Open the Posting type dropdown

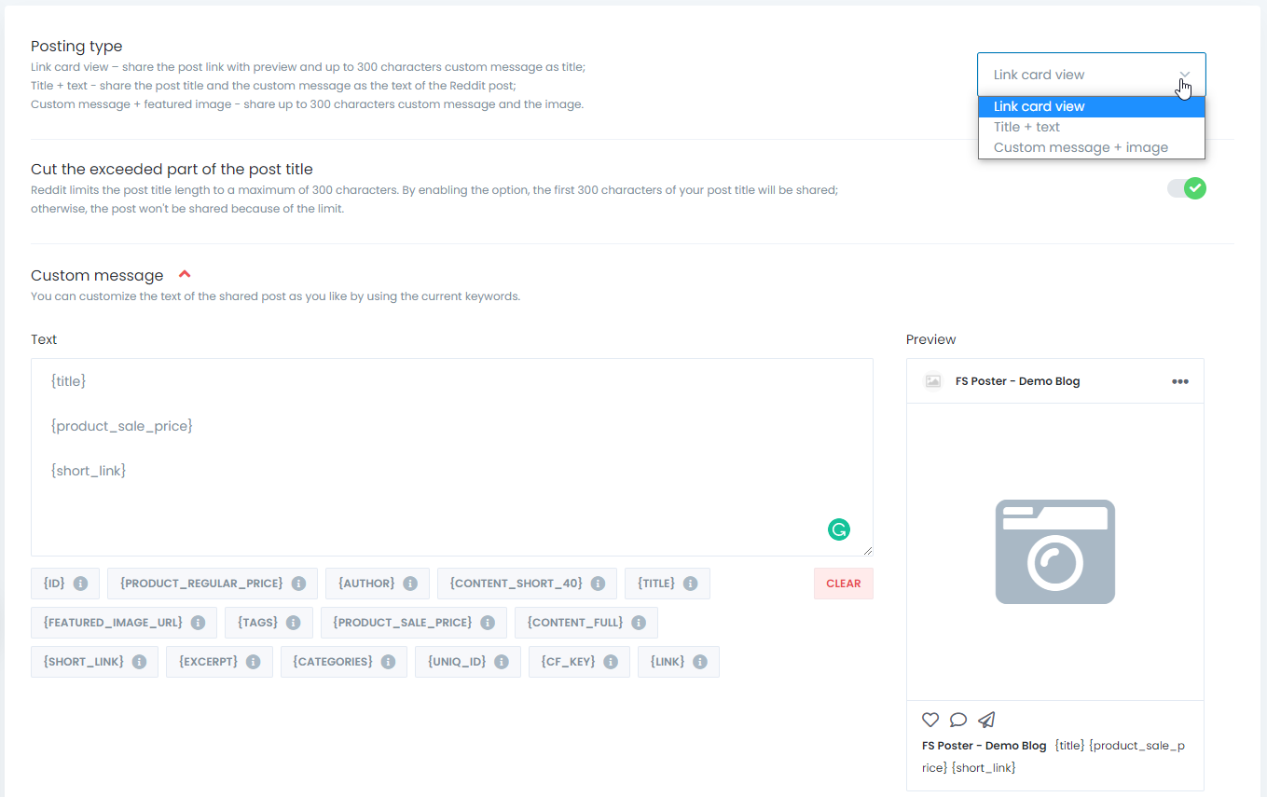[1092, 75]
